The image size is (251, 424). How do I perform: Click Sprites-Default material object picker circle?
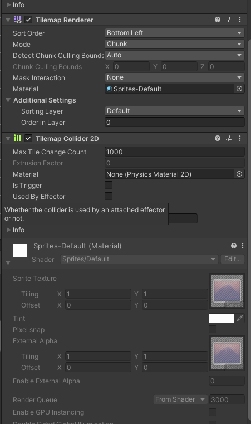pyautogui.click(x=239, y=89)
